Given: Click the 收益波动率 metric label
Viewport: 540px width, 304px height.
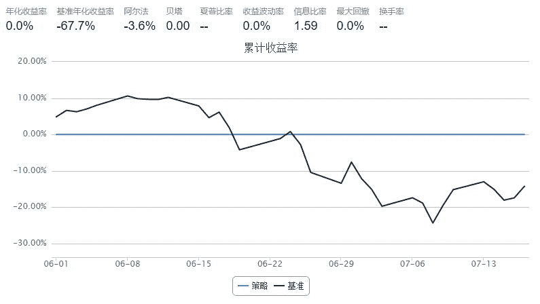Looking at the screenshot, I should (263, 12).
